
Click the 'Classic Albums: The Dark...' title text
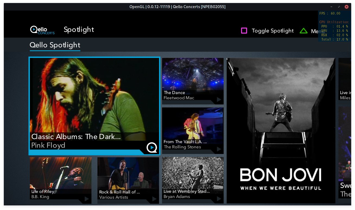[76, 137]
